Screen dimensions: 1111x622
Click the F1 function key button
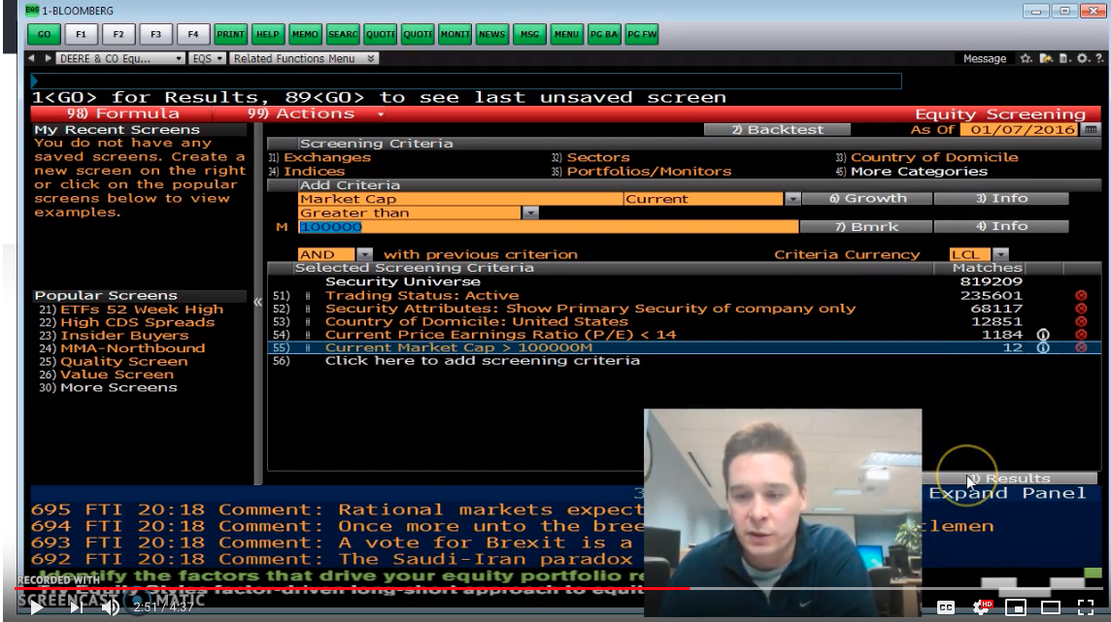coord(81,34)
